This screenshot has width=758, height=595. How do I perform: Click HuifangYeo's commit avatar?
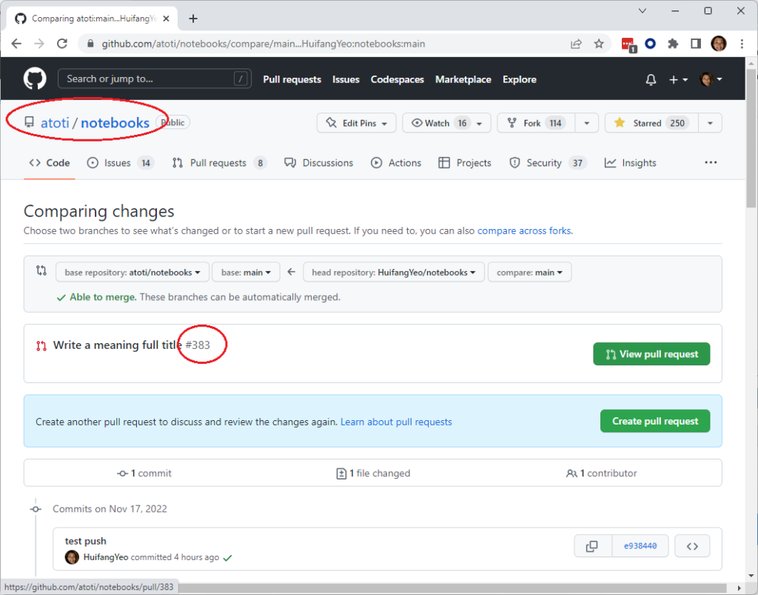(x=72, y=557)
